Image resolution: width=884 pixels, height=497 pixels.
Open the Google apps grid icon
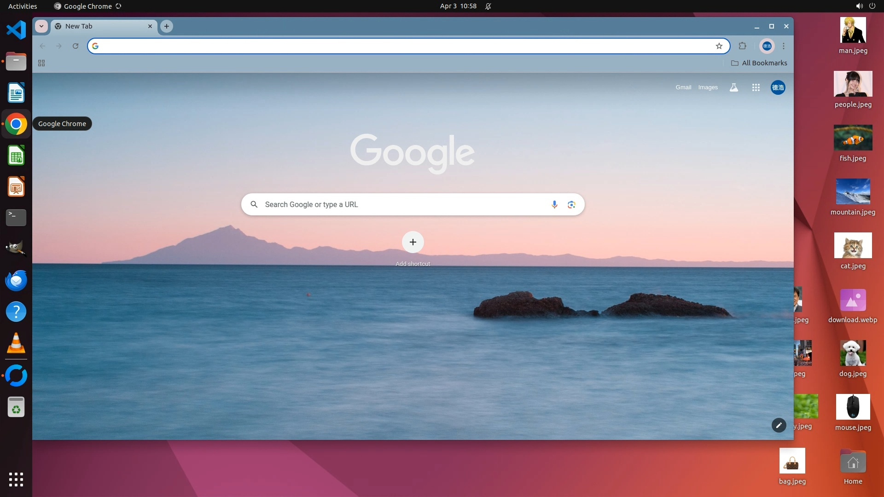(756, 87)
